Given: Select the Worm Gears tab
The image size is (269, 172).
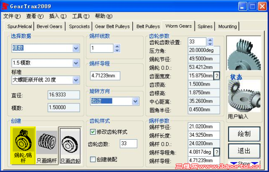Looking at the screenshot, I should tap(179, 26).
